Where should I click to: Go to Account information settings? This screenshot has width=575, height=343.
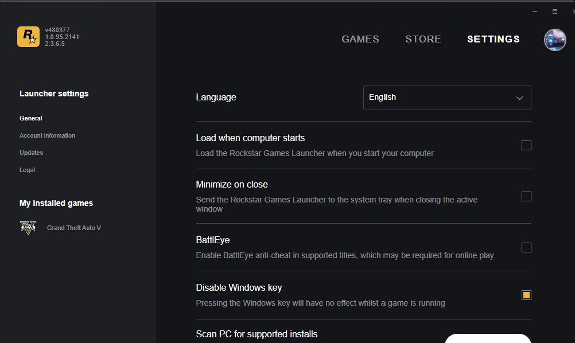coord(47,135)
